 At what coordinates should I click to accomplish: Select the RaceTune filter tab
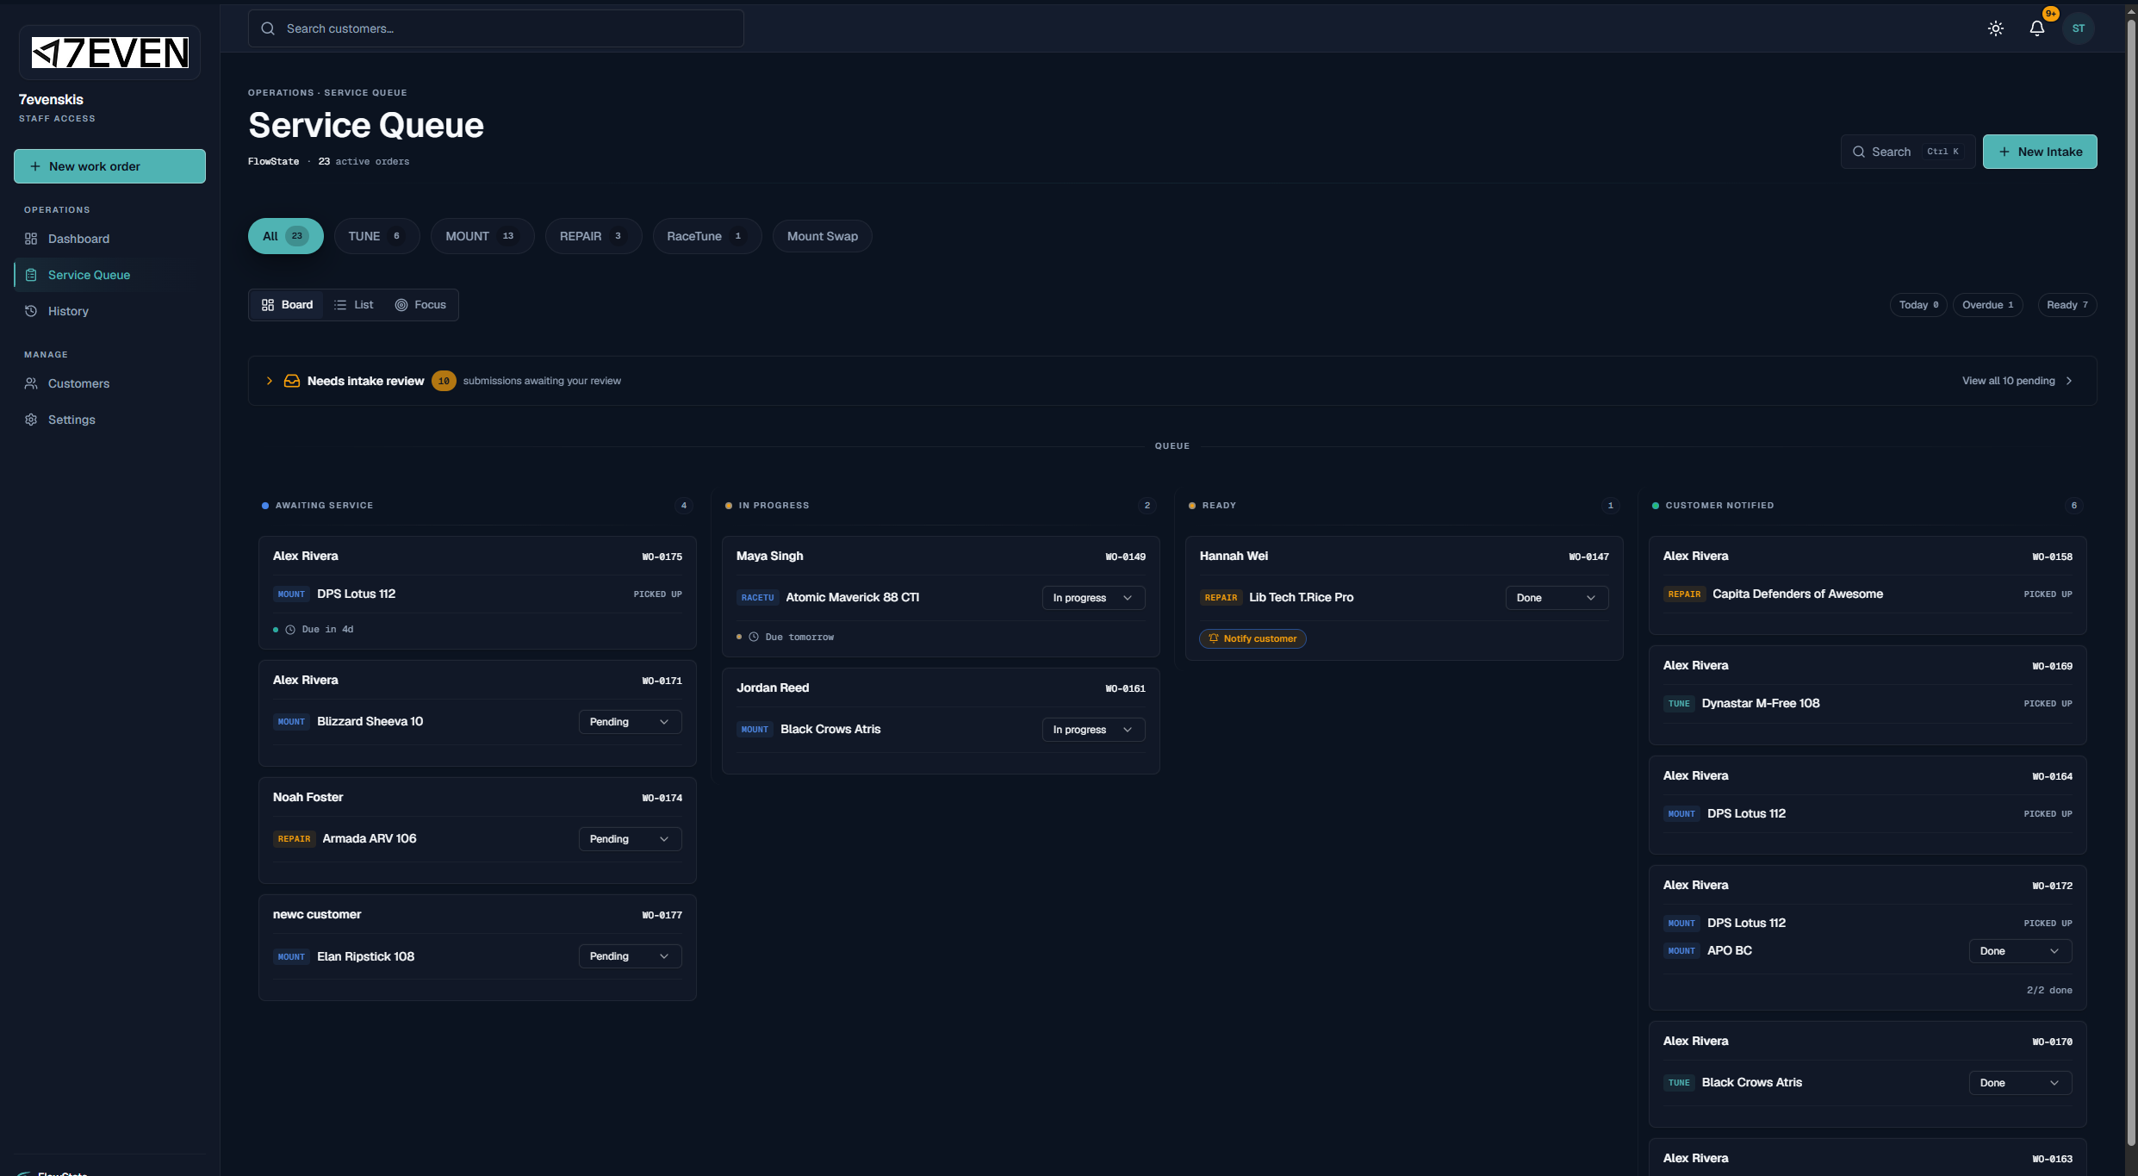point(707,236)
